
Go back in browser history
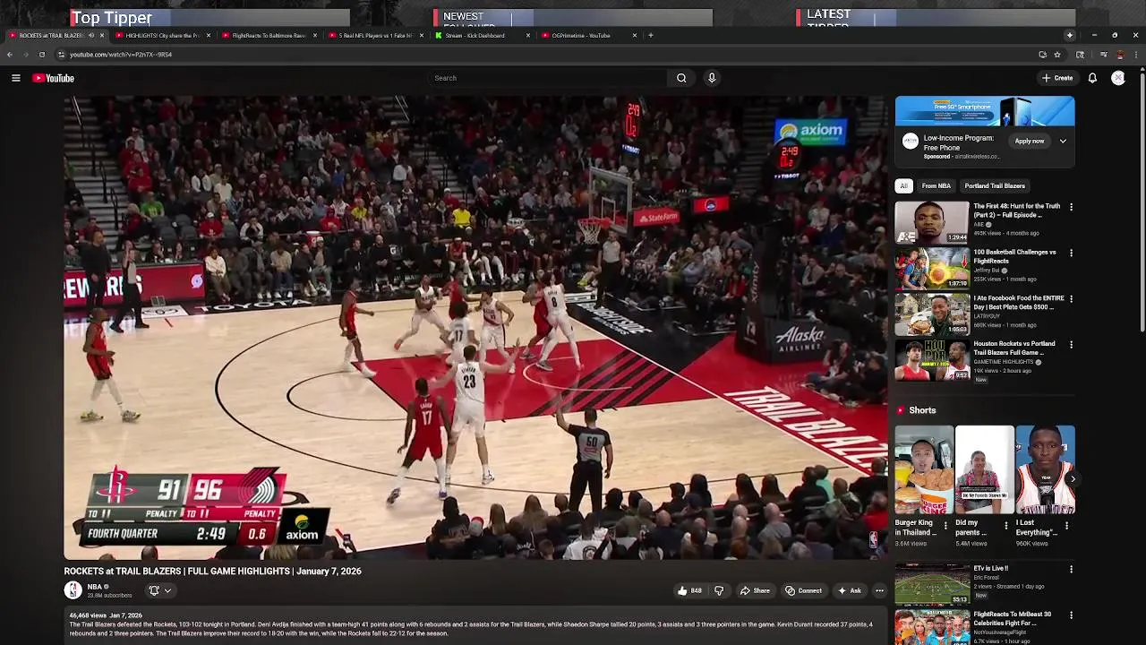click(10, 55)
